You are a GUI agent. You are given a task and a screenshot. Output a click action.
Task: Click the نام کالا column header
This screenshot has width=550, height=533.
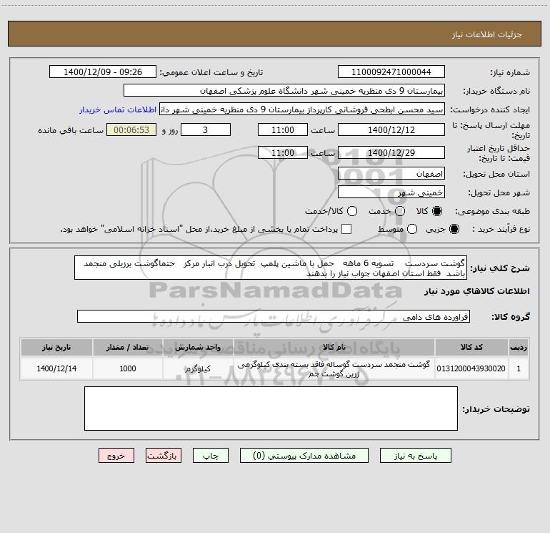click(334, 347)
